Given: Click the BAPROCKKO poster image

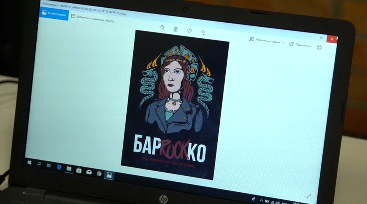Looking at the screenshot, I should (175, 105).
